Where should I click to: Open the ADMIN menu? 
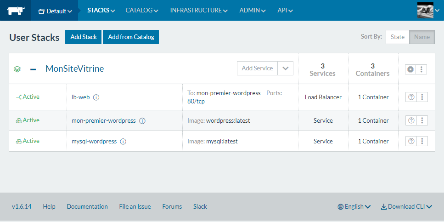coord(252,11)
